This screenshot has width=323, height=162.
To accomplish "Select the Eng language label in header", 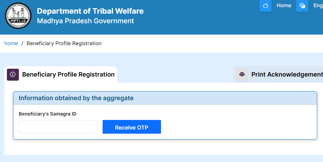I will click(318, 5).
